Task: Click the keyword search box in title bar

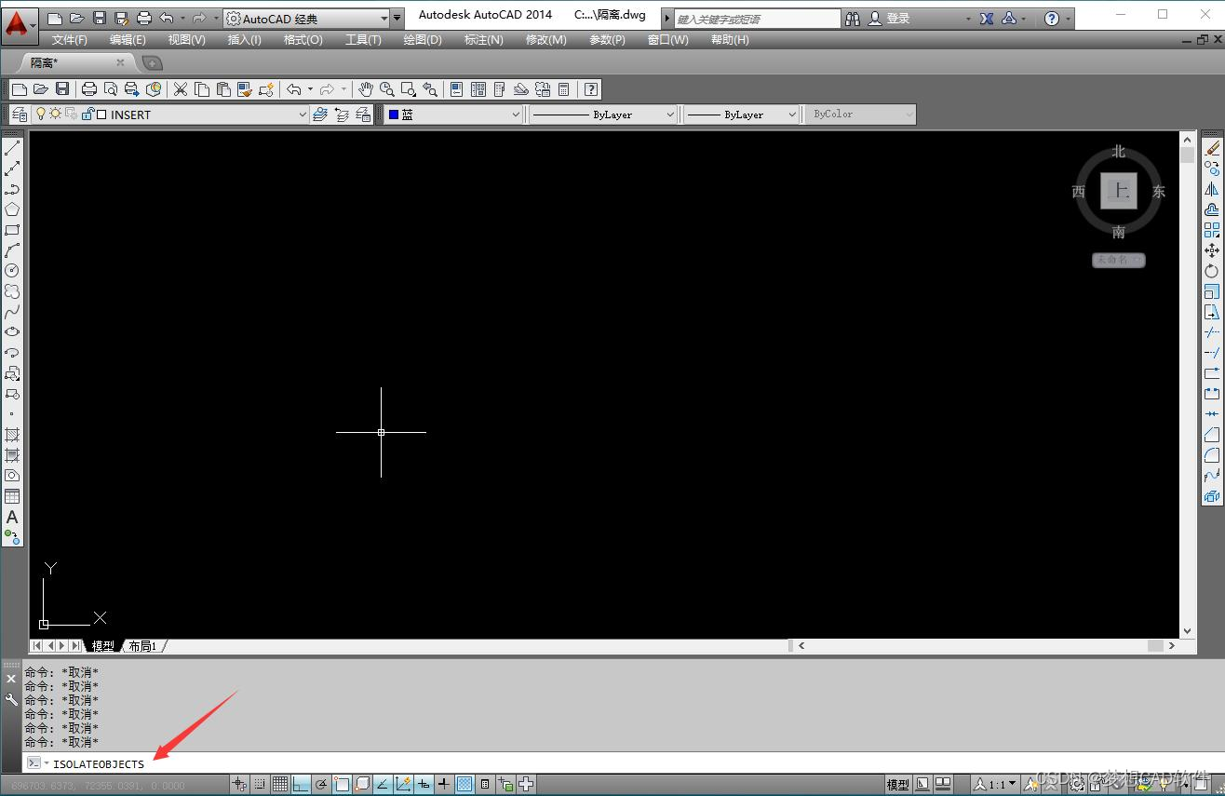Action: pyautogui.click(x=757, y=18)
